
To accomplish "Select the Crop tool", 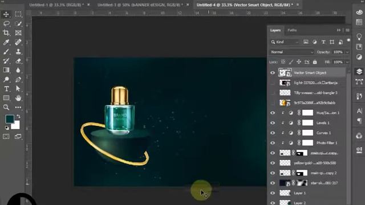I will (6, 33).
